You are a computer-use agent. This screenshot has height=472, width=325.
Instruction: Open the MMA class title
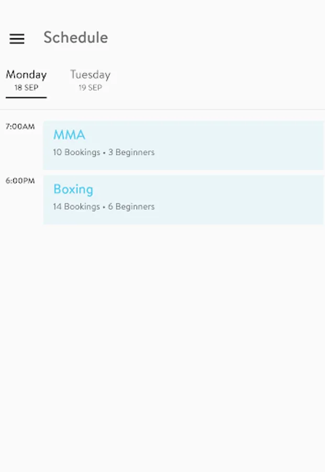[x=69, y=135]
